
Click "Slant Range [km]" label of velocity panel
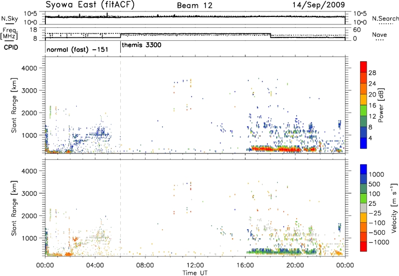(14, 208)
